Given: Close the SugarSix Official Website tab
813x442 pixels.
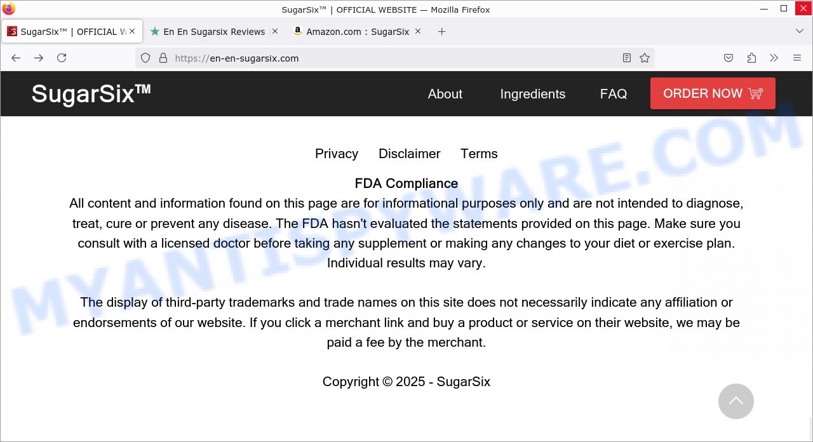Looking at the screenshot, I should 132,31.
